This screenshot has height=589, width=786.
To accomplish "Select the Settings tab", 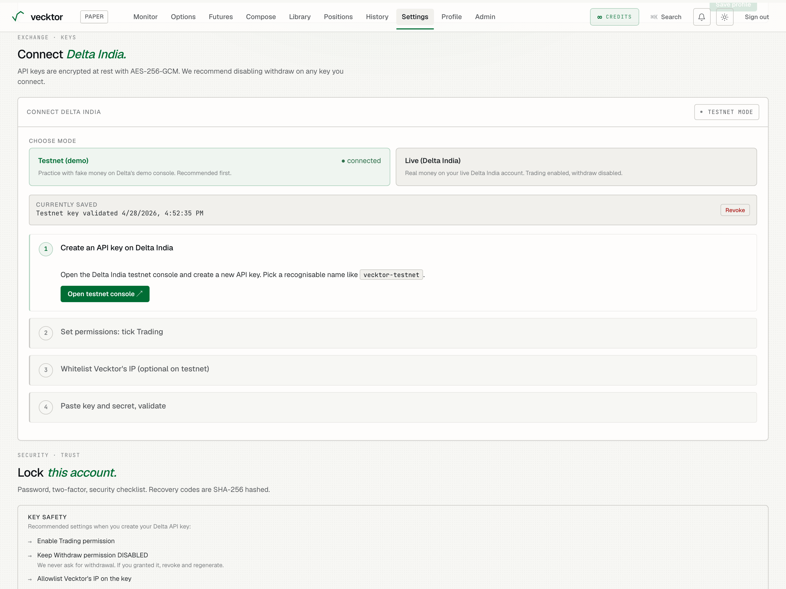I will (x=415, y=17).
